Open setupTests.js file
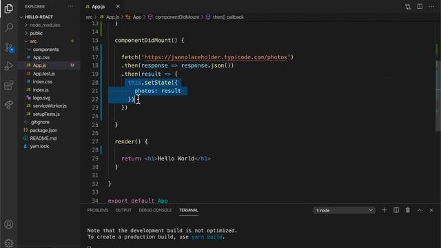 click(46, 114)
